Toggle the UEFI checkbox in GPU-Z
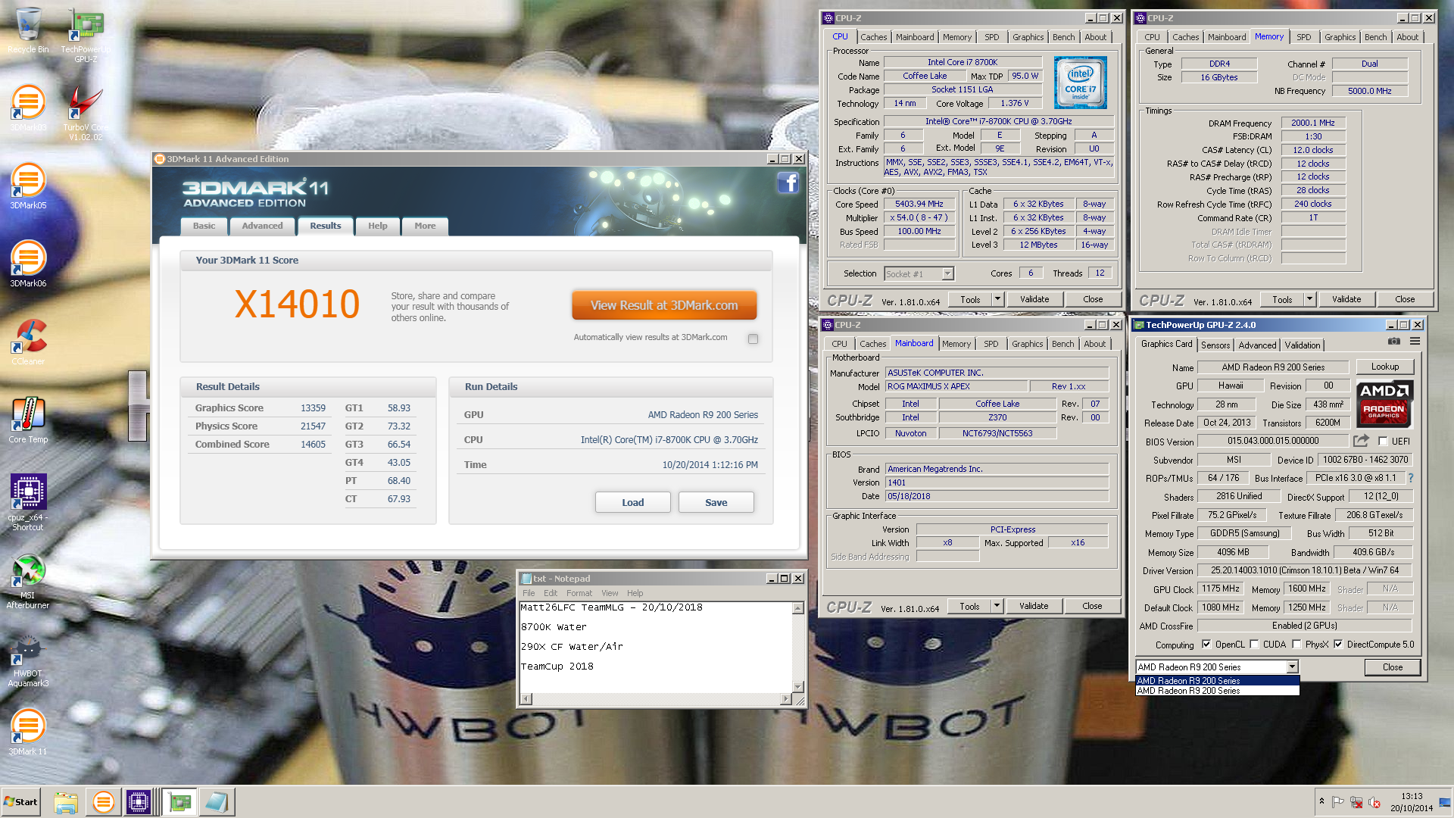The image size is (1454, 818). (x=1383, y=441)
